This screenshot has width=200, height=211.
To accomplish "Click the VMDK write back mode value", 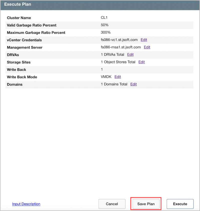I will (x=106, y=77).
